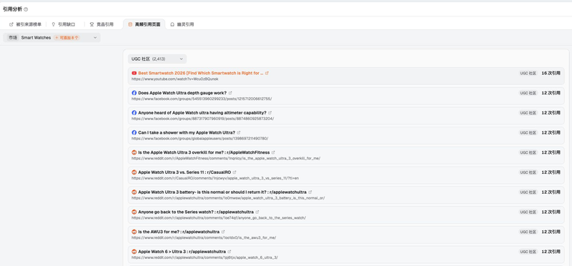Click Facebook icon on altimeter capability row
The width and height of the screenshot is (572, 266).
coord(134,113)
